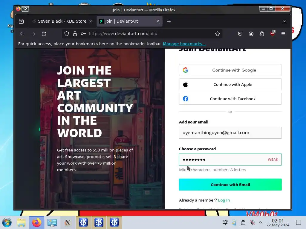Image resolution: width=306 pixels, height=229 pixels.
Task: Open system settings monitor taskbar icon
Action: coord(52,222)
